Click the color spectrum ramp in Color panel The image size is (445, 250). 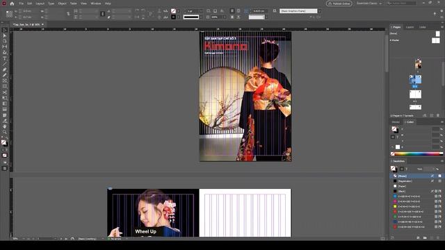417,154
